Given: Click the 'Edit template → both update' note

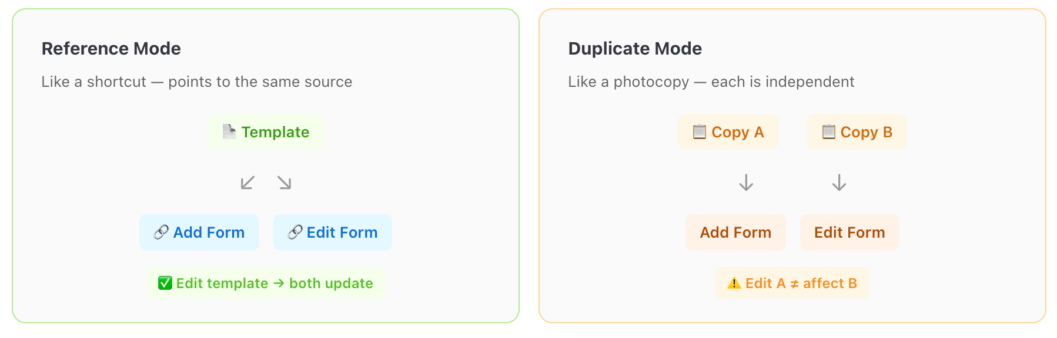Looking at the screenshot, I should (x=266, y=283).
